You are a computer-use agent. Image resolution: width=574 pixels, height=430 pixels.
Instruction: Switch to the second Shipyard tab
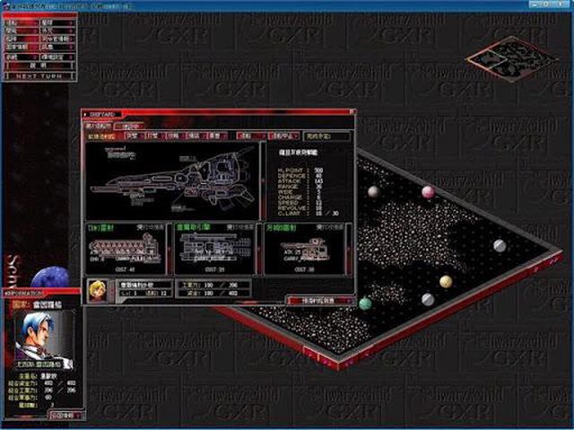pos(131,126)
